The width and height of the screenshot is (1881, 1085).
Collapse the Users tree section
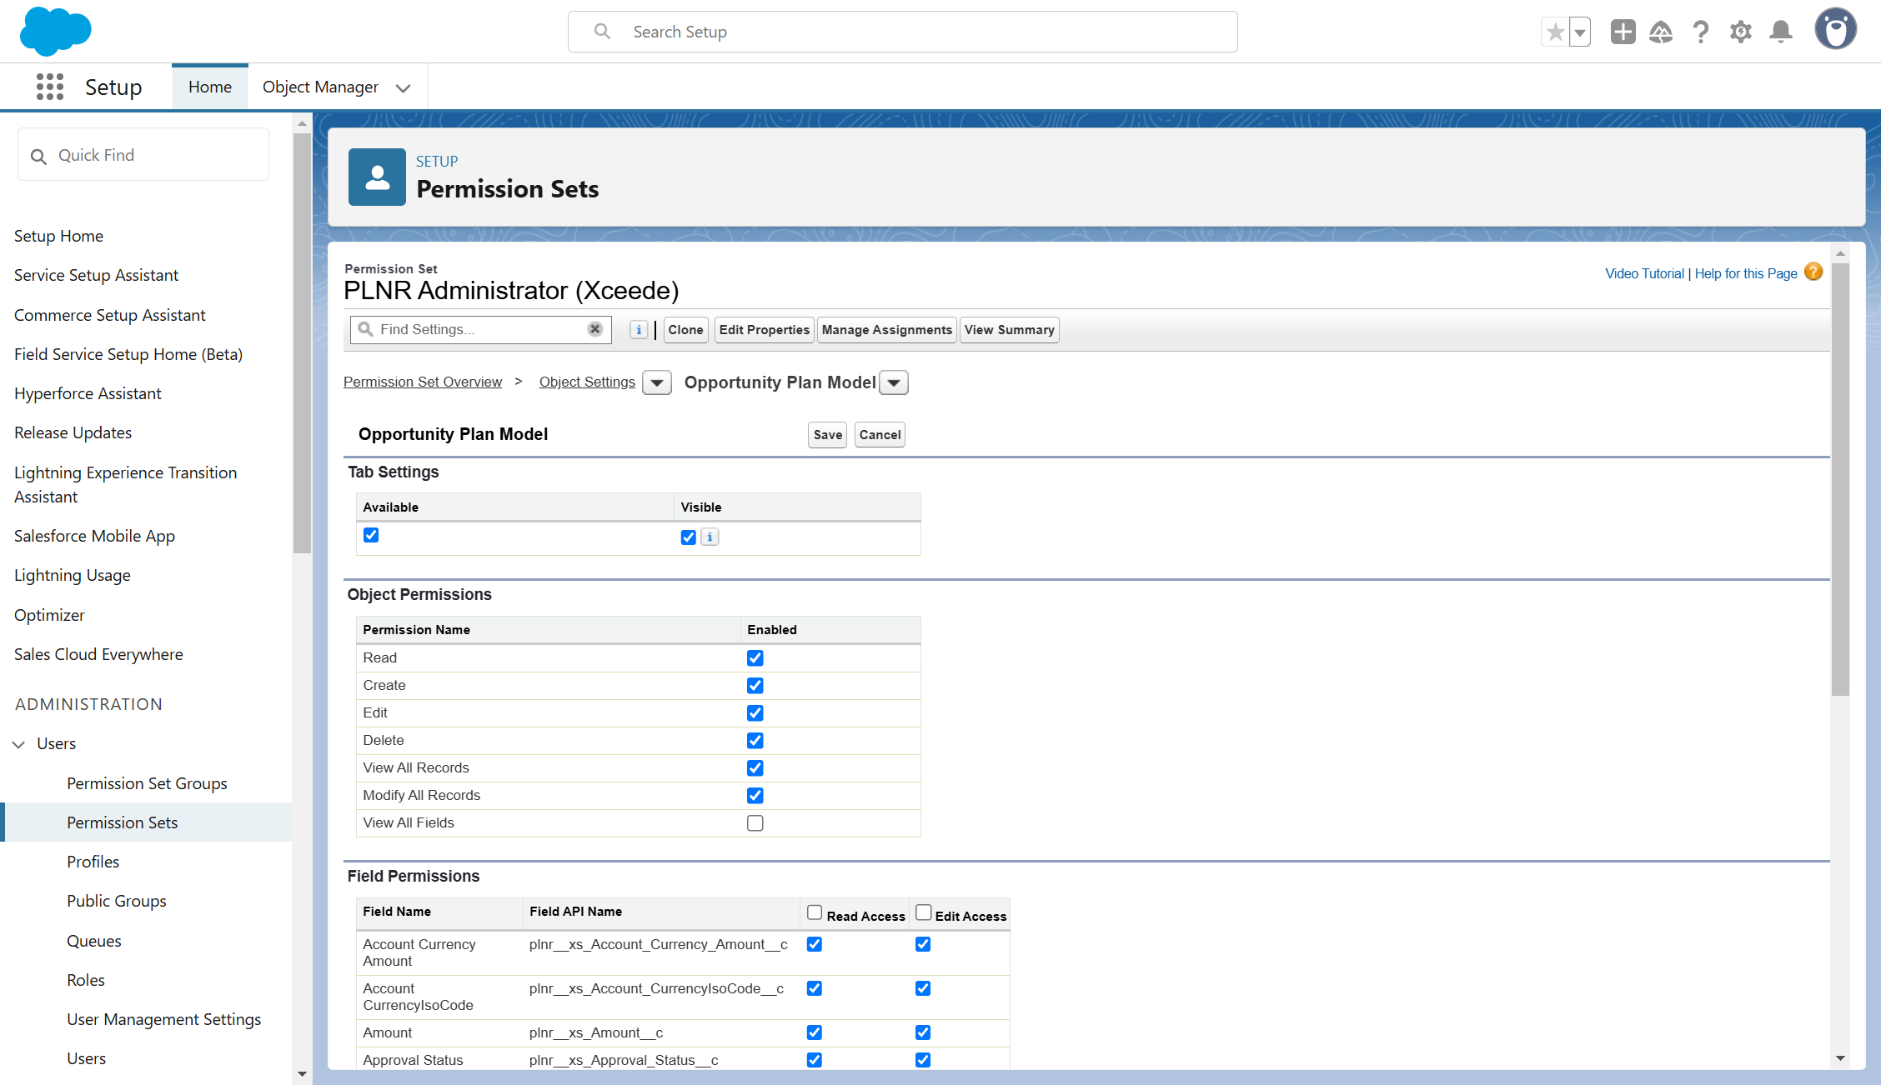(x=18, y=744)
